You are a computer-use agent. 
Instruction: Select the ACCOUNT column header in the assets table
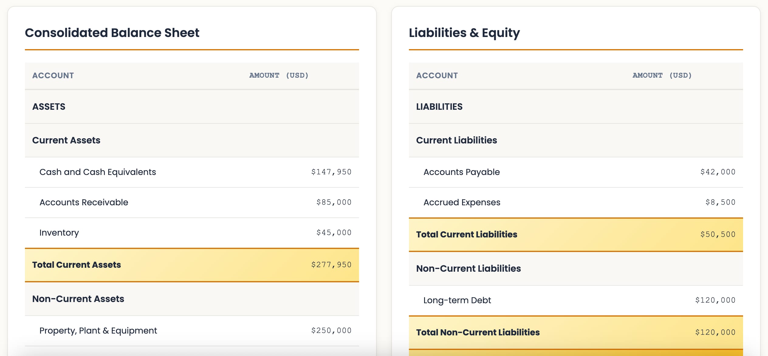tap(53, 76)
